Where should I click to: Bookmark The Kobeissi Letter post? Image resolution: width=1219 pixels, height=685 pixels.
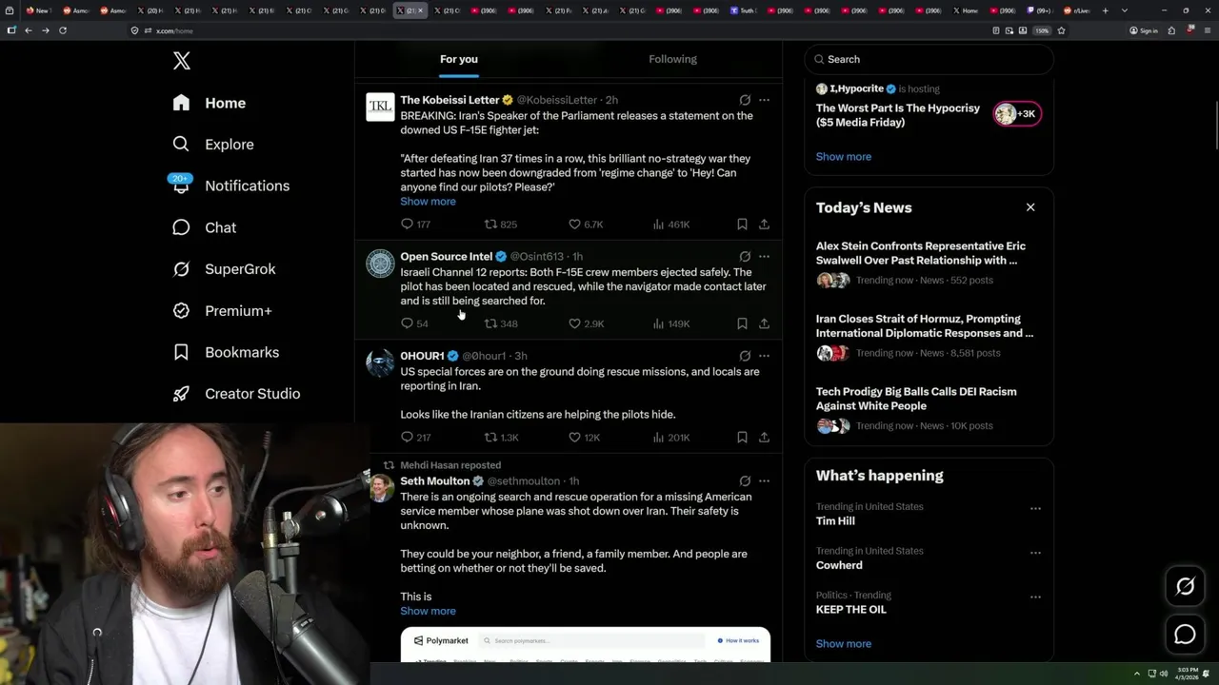click(742, 225)
